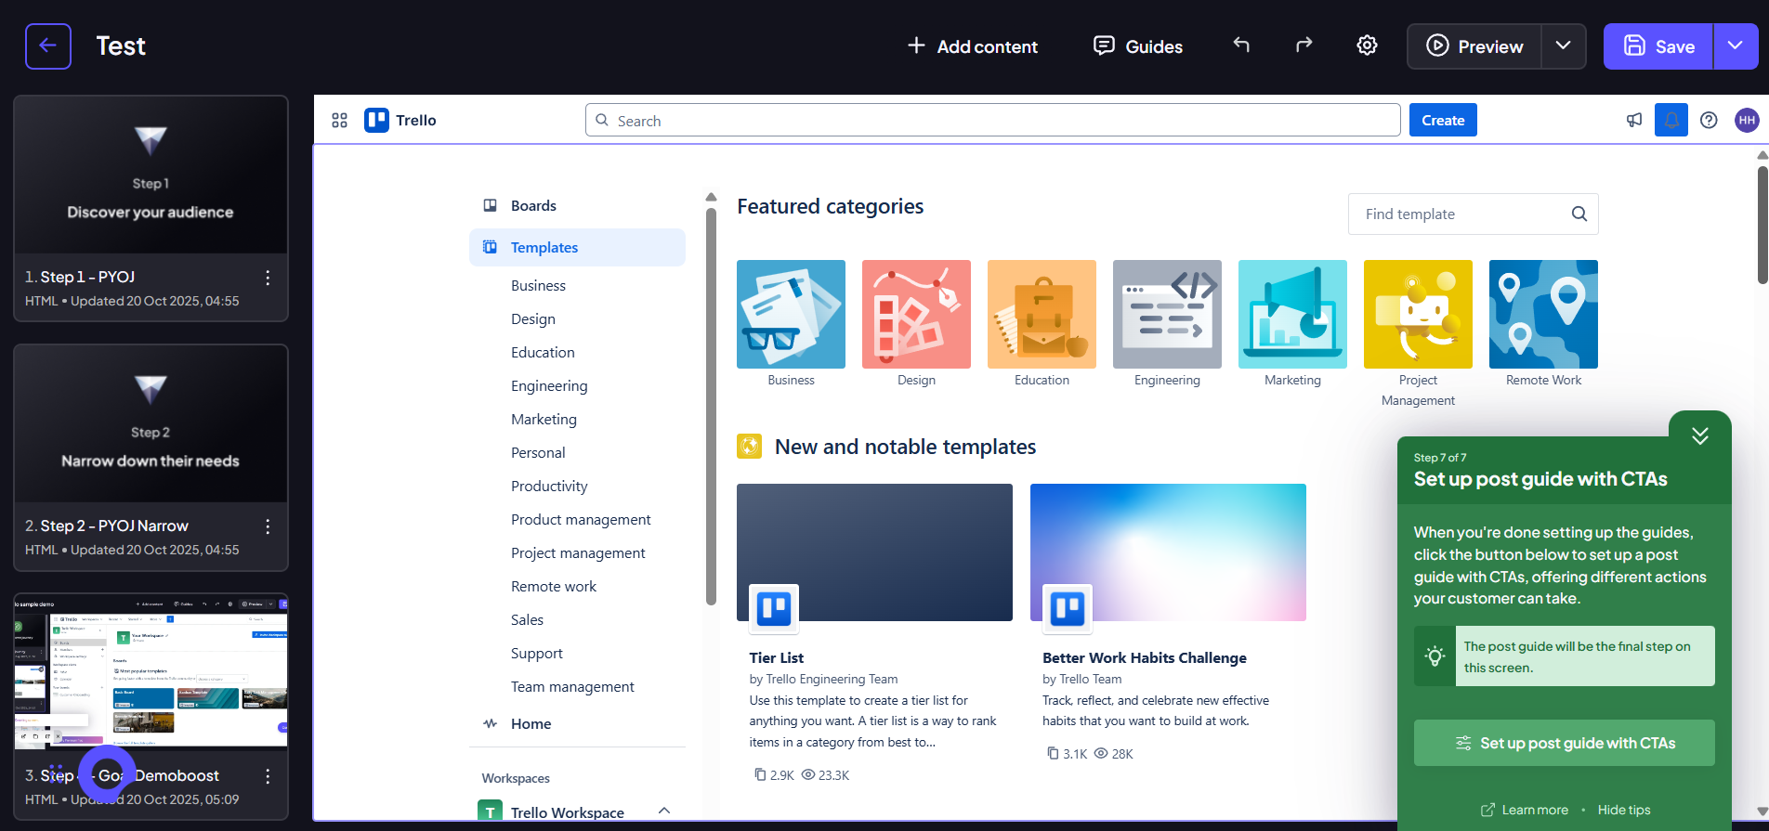
Task: Open the Business featured category tile
Action: [x=791, y=324]
